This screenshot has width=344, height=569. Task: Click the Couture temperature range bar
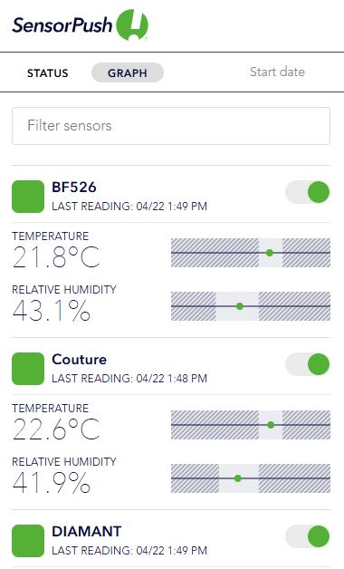click(x=251, y=425)
